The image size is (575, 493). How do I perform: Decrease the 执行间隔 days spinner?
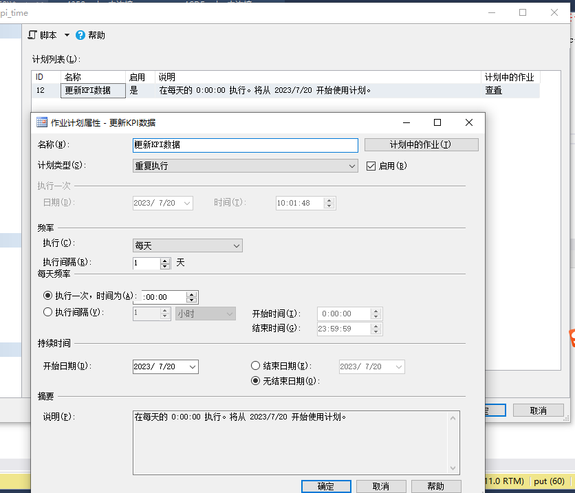click(x=165, y=266)
